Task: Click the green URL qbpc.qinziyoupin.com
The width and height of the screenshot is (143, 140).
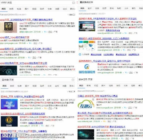Action: point(9,43)
